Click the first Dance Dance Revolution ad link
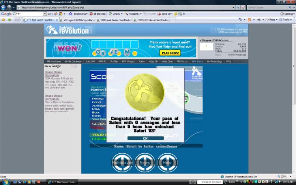296x185 pixels. [x=53, y=74]
